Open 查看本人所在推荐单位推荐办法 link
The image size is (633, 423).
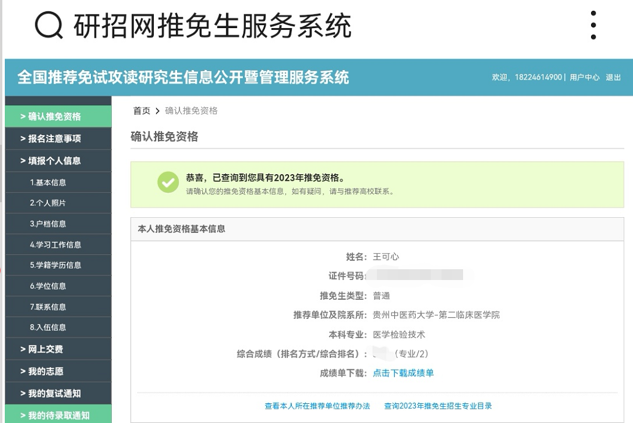(318, 406)
